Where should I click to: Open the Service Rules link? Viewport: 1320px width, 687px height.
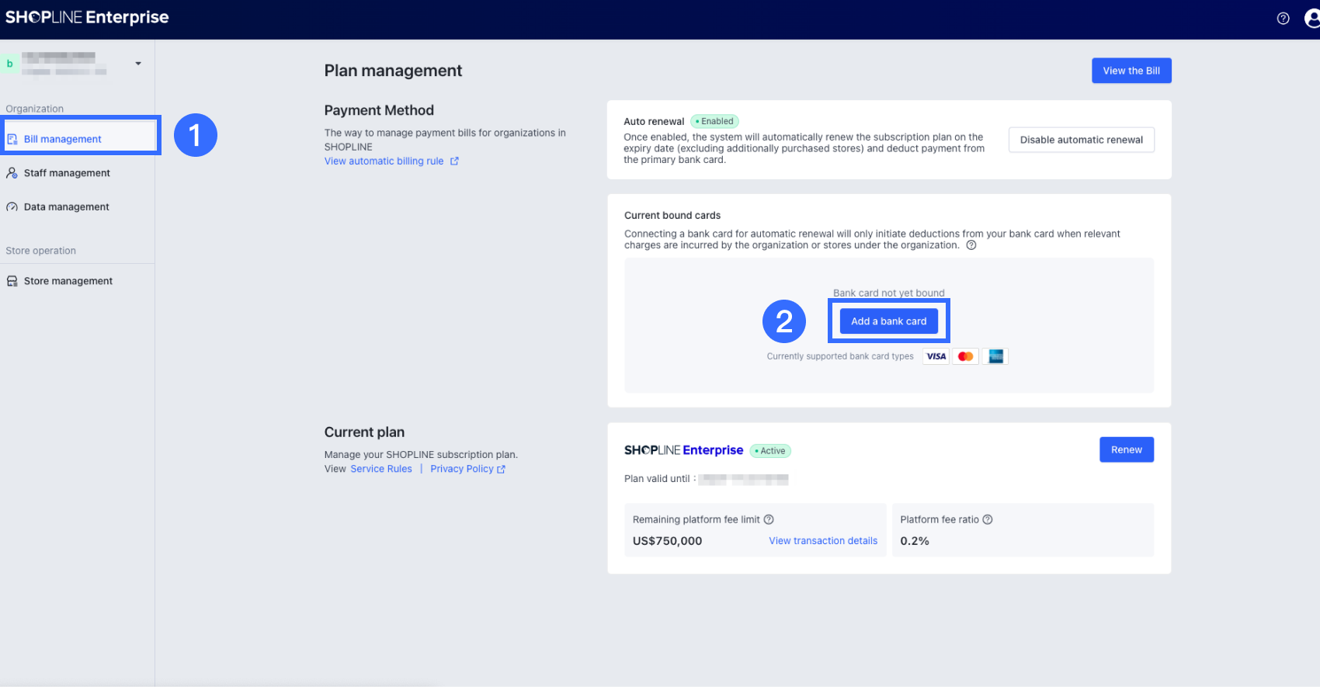[381, 469]
